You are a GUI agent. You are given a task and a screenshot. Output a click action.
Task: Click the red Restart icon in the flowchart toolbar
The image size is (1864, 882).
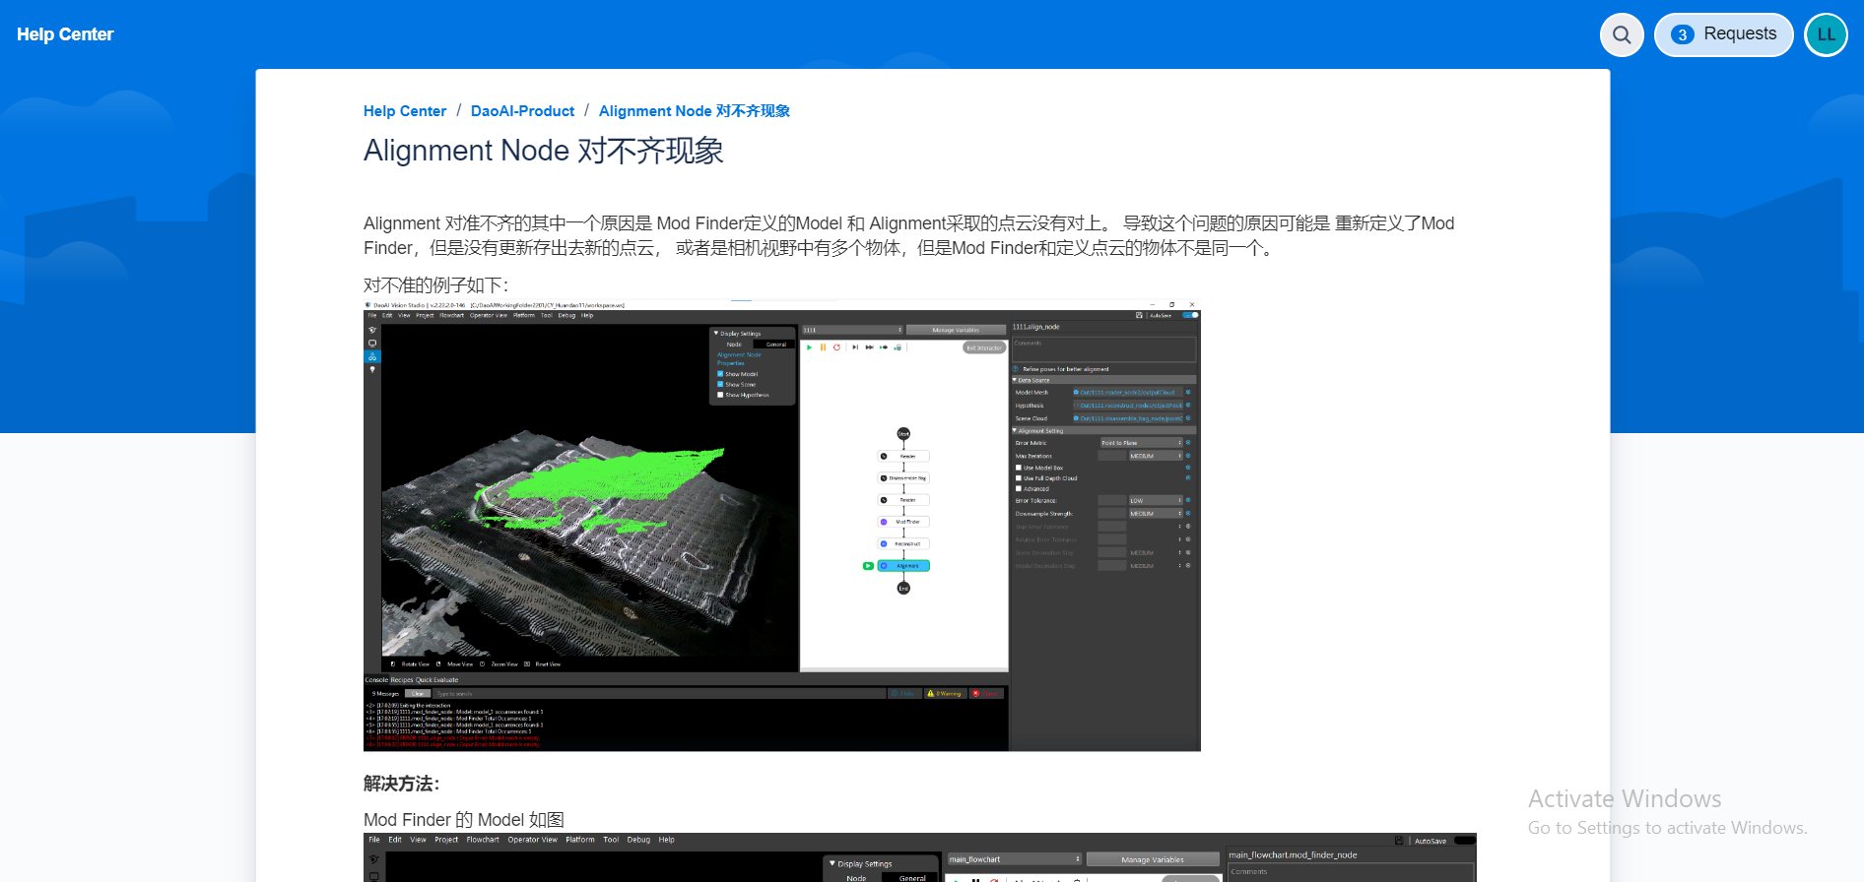[x=836, y=347]
